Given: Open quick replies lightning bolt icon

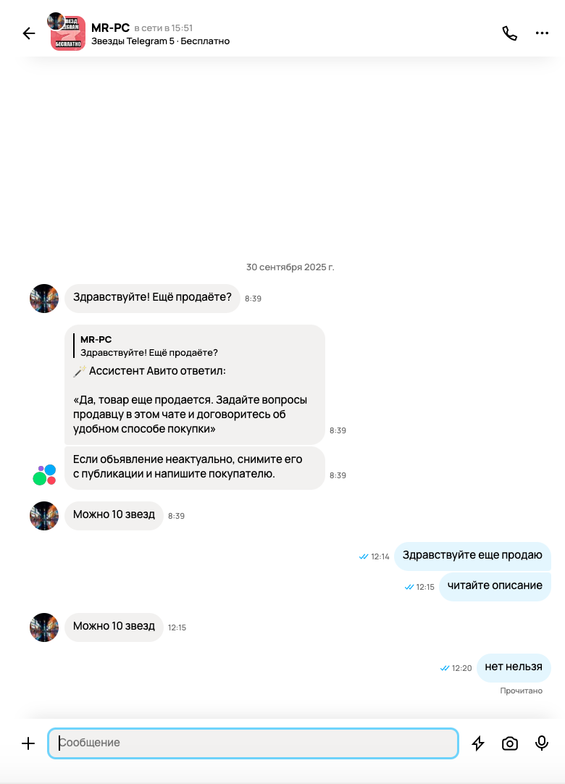Looking at the screenshot, I should tap(479, 743).
